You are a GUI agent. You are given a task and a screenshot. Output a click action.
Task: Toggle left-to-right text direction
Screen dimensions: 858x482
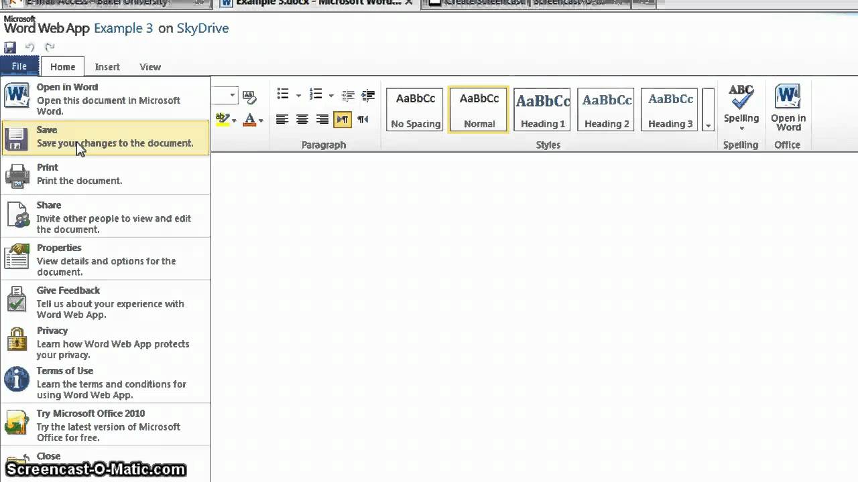coord(343,120)
